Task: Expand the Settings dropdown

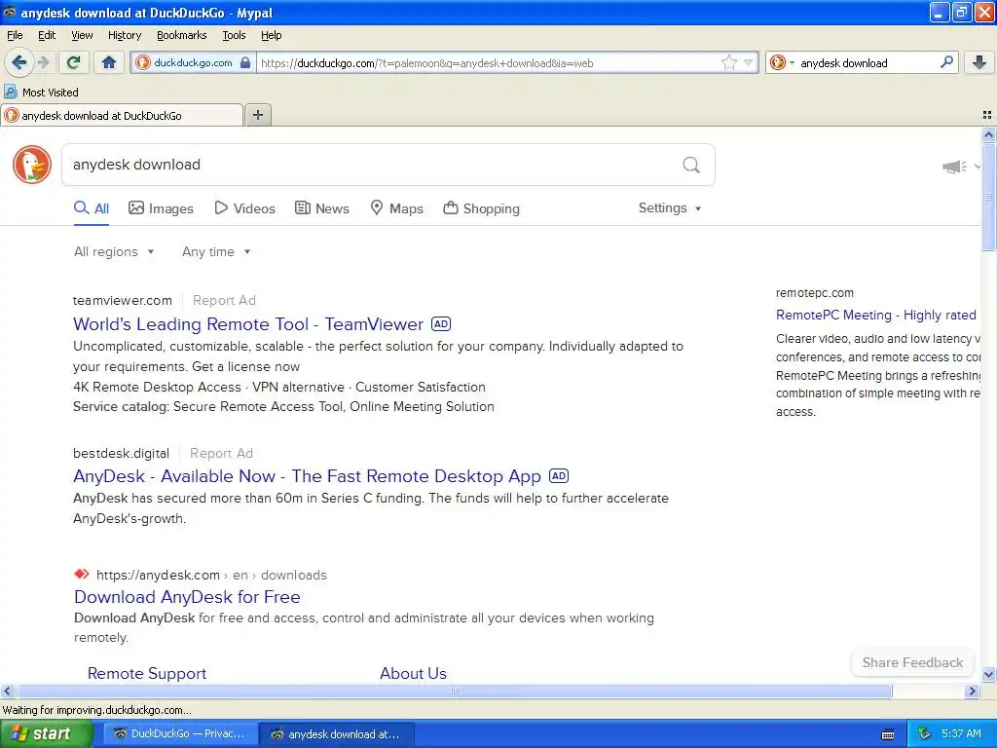Action: coord(670,208)
